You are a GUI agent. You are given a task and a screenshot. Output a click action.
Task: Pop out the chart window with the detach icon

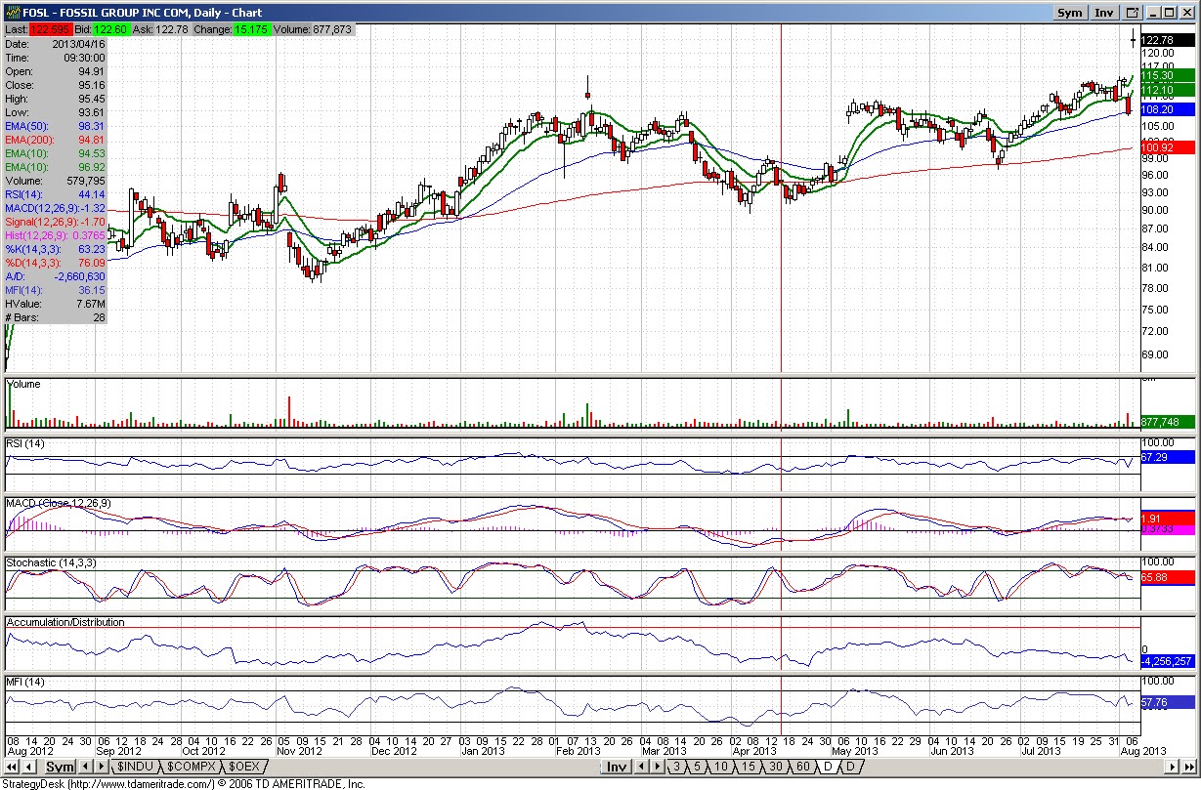pos(1133,13)
